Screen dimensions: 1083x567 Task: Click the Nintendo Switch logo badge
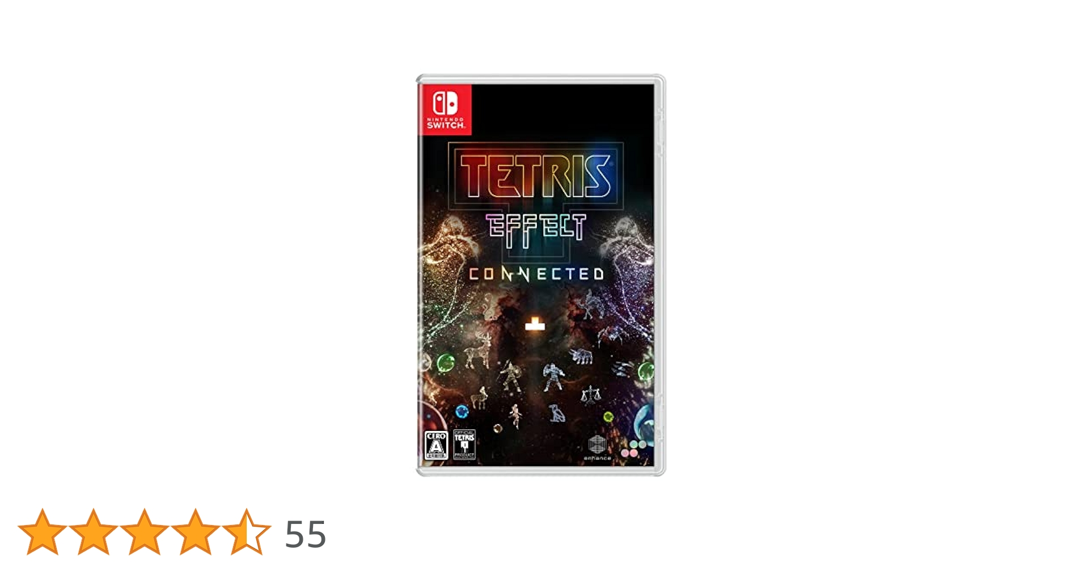[445, 109]
